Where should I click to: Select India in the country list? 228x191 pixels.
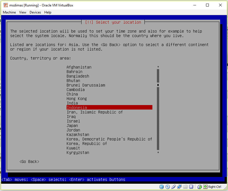click(72, 103)
